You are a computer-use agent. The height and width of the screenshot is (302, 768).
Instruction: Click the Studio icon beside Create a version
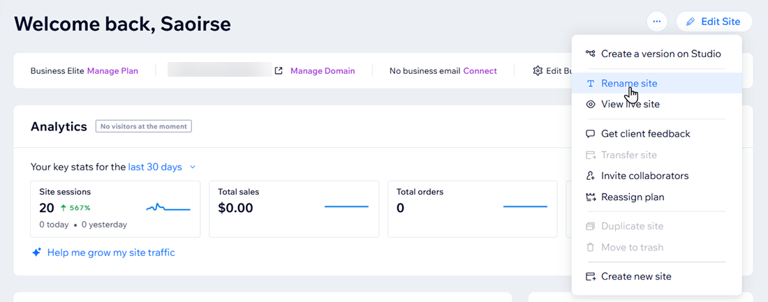(x=591, y=53)
